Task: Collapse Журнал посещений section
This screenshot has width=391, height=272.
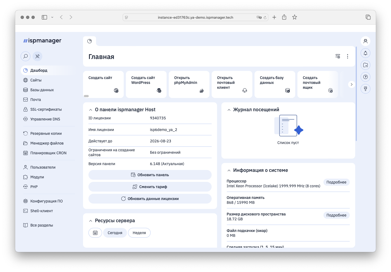Action: [229, 110]
